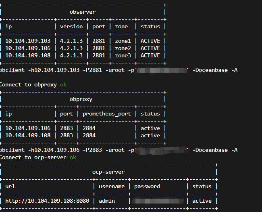262x212 pixels.
Task: Click green 'ok' after Connect to ocp-server
Action: coord(73,157)
